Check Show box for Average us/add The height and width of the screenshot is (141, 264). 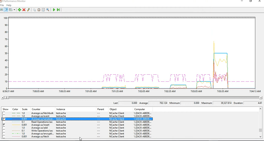[4, 128]
